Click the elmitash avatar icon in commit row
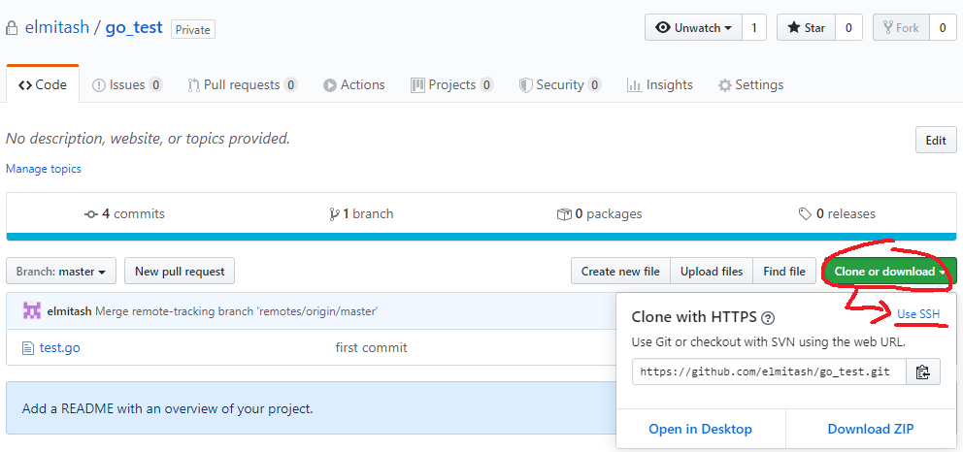963x452 pixels. (32, 311)
